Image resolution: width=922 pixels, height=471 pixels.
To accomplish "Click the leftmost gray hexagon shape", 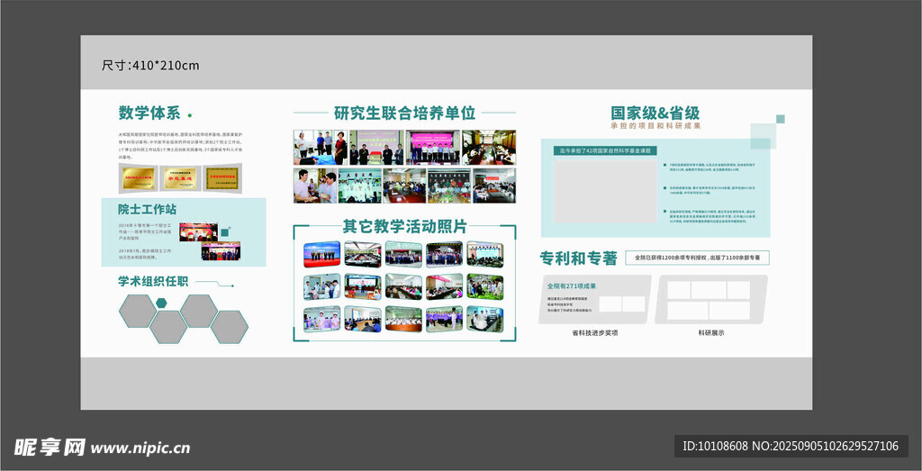I will (x=138, y=311).
